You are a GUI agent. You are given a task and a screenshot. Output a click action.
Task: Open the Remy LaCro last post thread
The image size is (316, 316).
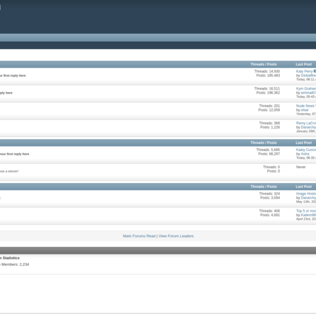click(306, 123)
